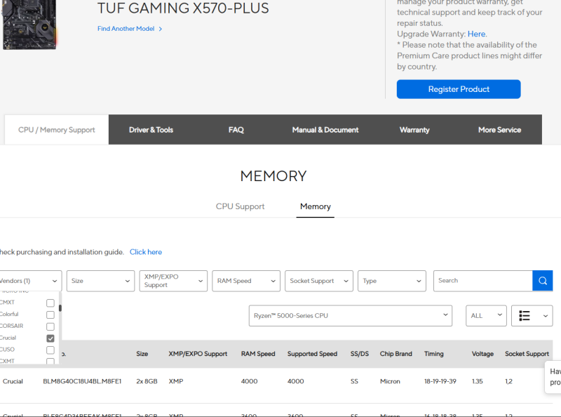The width and height of the screenshot is (561, 417).
Task: Click the arrow beside Find Another Model
Action: (x=161, y=29)
